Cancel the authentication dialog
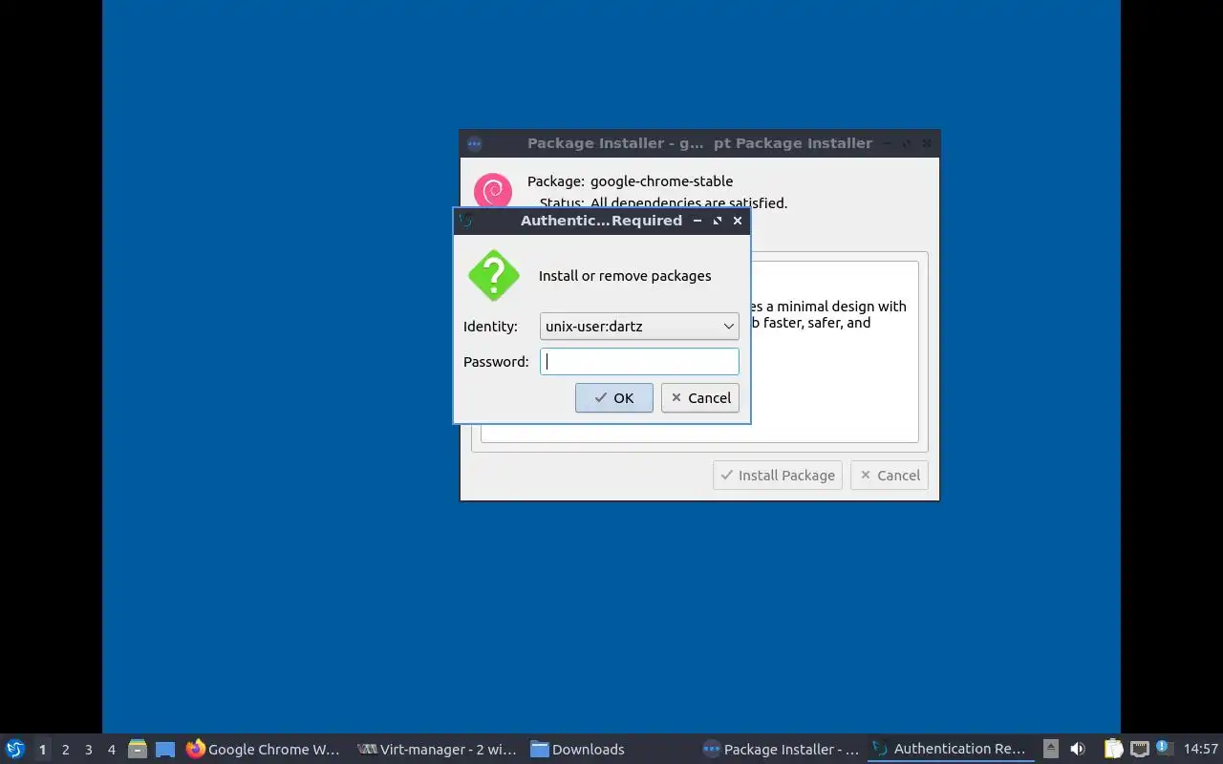The width and height of the screenshot is (1223, 764). (x=700, y=398)
